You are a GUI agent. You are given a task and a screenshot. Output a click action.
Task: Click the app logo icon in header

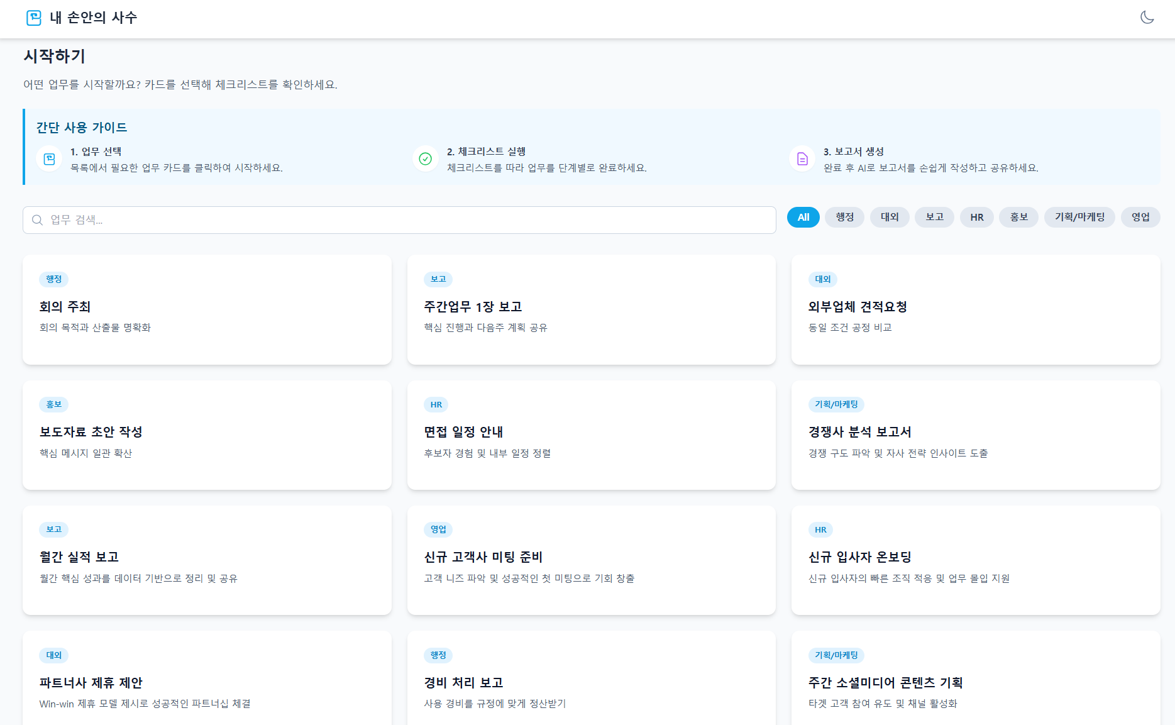(x=34, y=18)
